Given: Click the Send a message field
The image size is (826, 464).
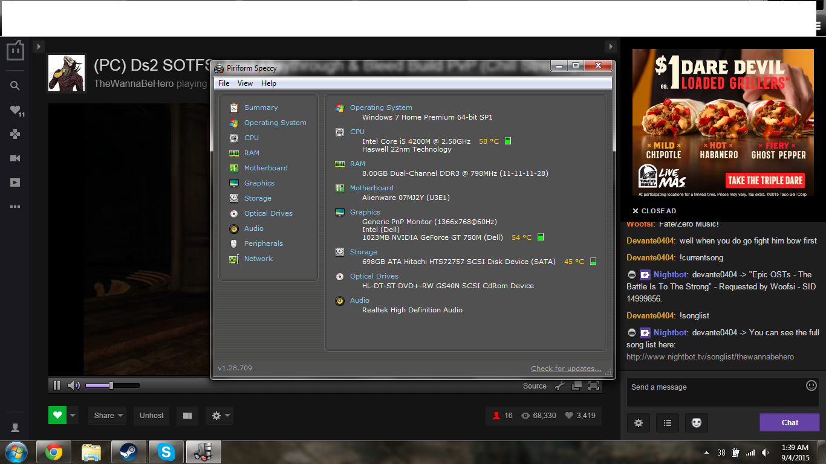Looking at the screenshot, I should point(715,392).
